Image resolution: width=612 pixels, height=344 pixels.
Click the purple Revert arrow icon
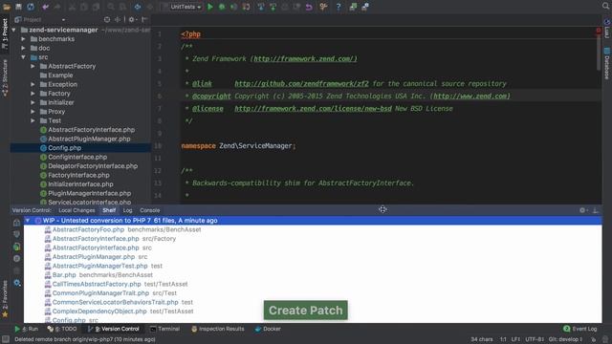click(x=309, y=7)
